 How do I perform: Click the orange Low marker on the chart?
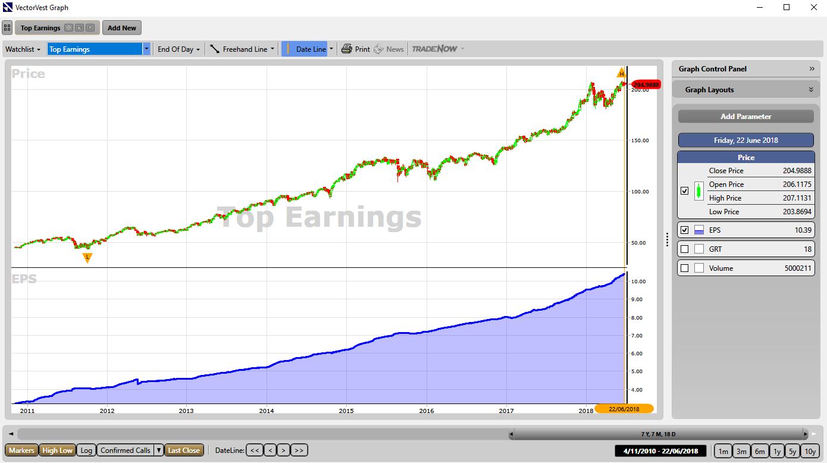tap(87, 257)
